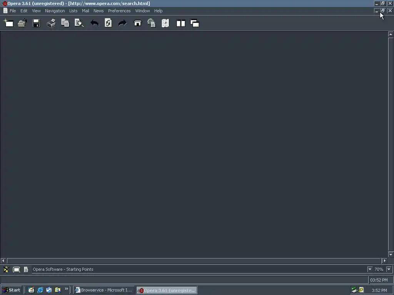Print the page with the printer icon
The width and height of the screenshot is (394, 295).
[52, 23]
